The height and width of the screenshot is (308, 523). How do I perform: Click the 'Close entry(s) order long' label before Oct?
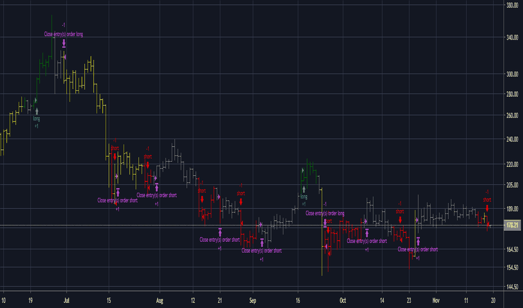(x=325, y=213)
